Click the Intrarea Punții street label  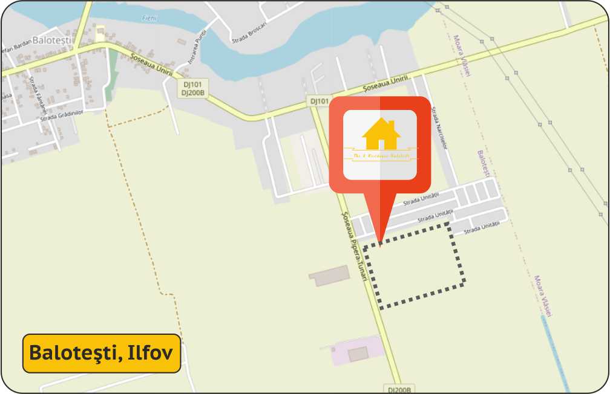pyautogui.click(x=197, y=47)
